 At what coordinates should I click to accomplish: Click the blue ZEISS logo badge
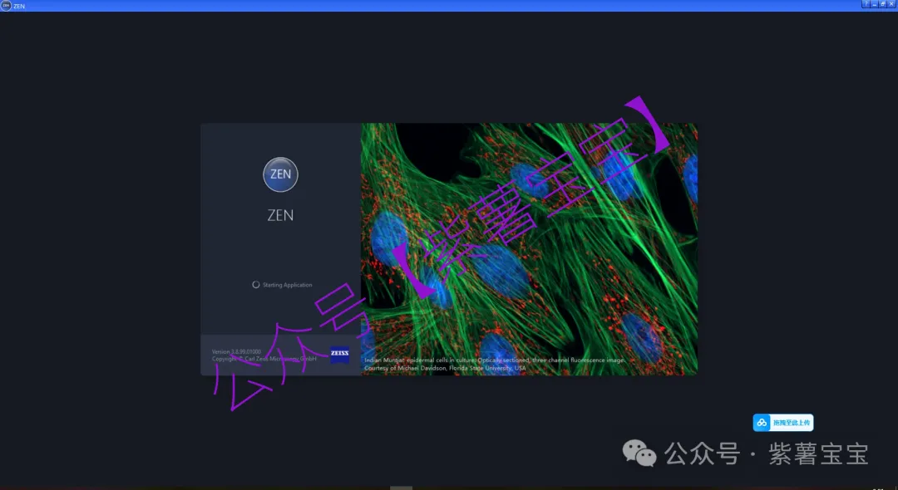(339, 355)
